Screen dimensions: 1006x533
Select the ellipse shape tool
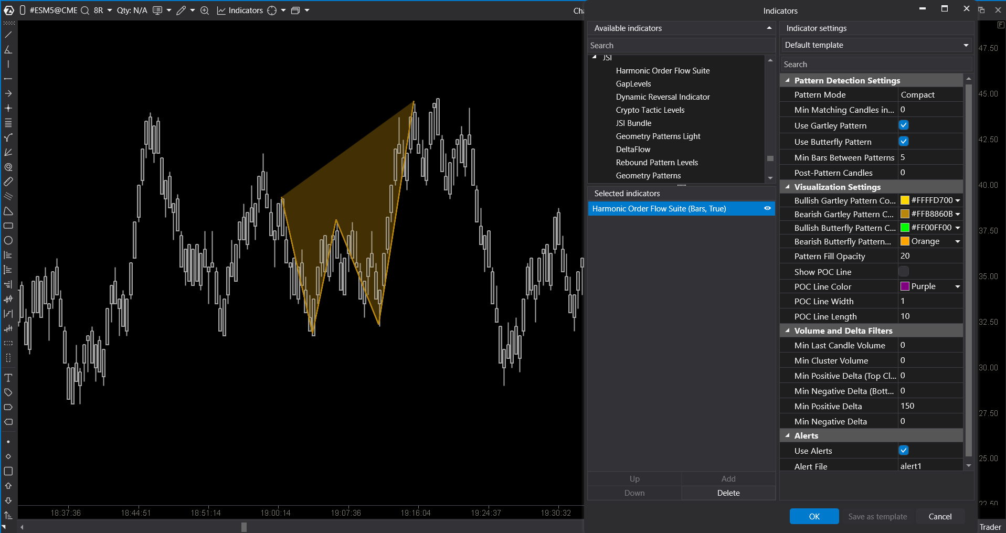pos(8,240)
